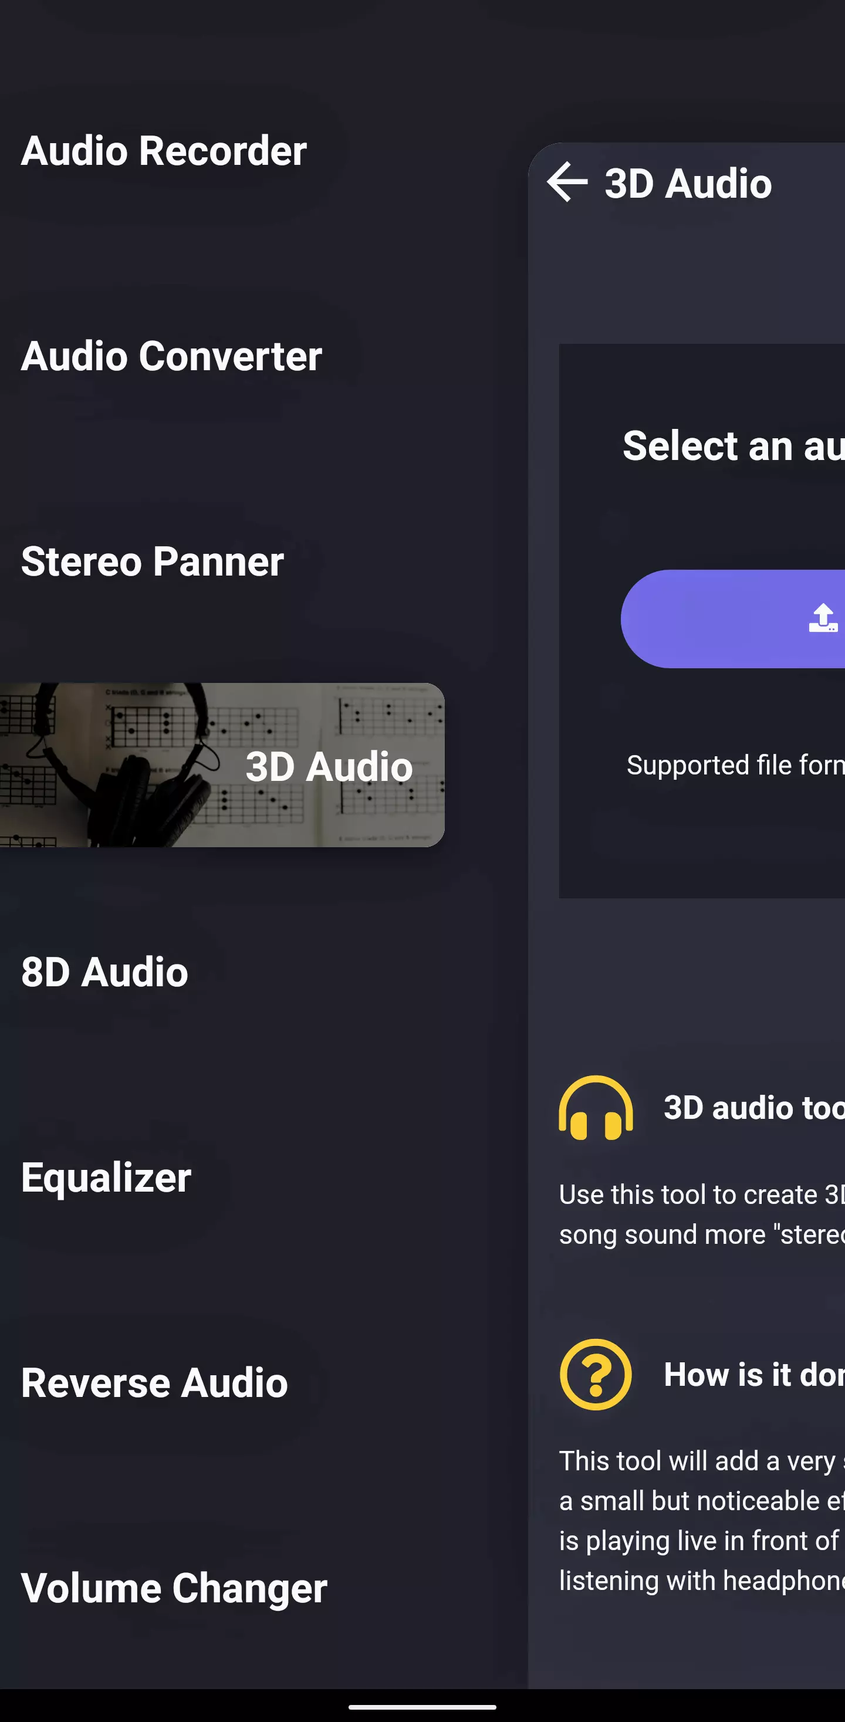Open the Volume Changer tool

tap(174, 1588)
